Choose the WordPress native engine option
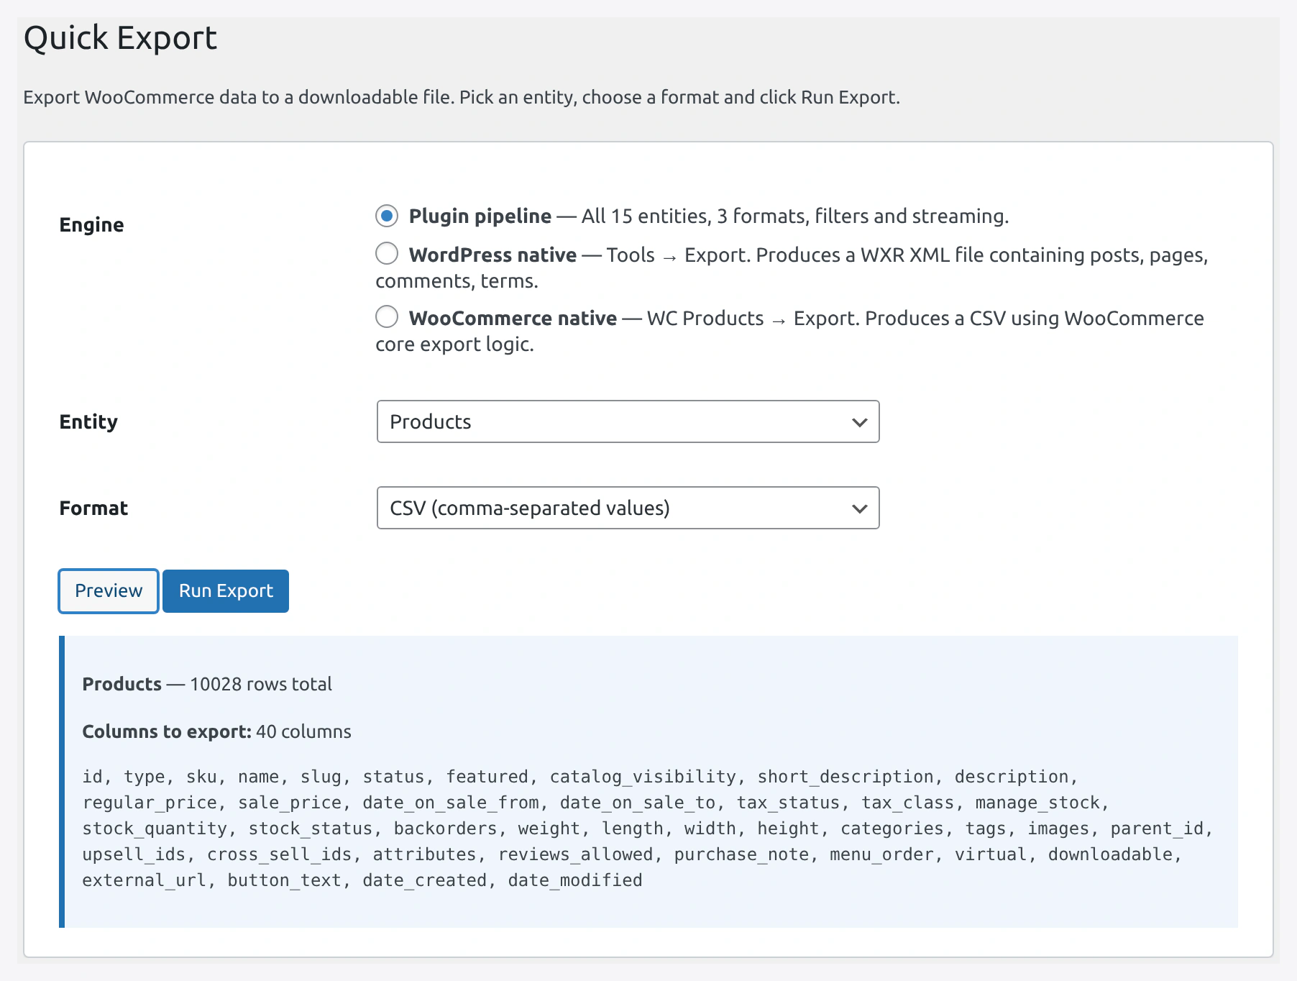The image size is (1297, 981). click(x=387, y=253)
